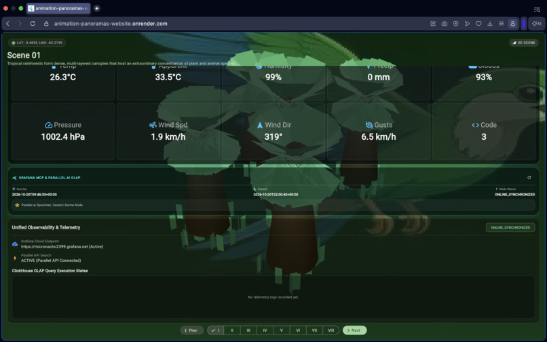The image size is (547, 342).
Task: Open the AI assistant button
Action: (537, 24)
